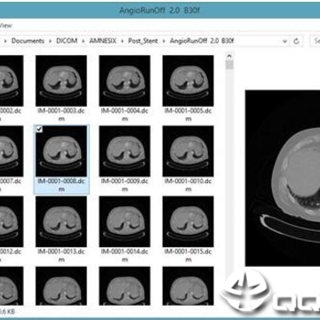The height and width of the screenshot is (320, 320).
Task: Select thumbnail IM-0001-0004.dcm
Action: pyautogui.click(x=124, y=81)
